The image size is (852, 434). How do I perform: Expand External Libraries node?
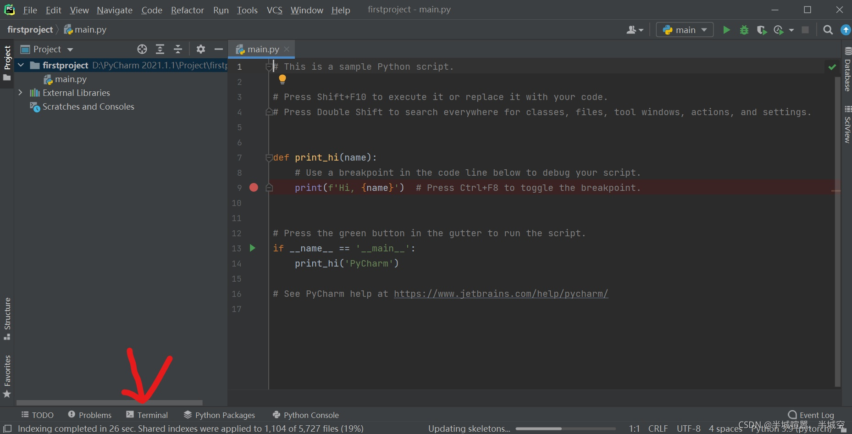tap(20, 93)
